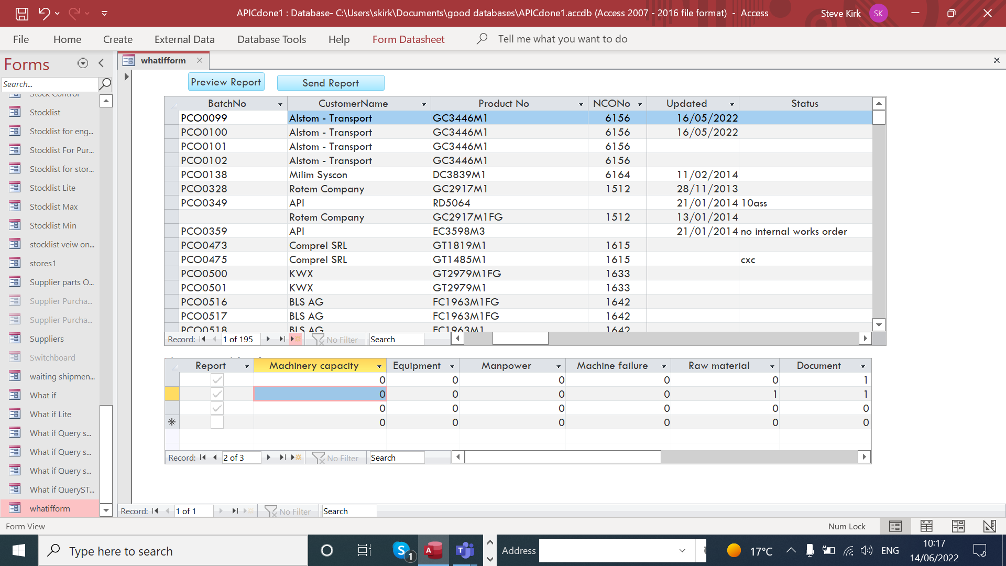Open CustomerName column filter dropdown

pyautogui.click(x=423, y=104)
